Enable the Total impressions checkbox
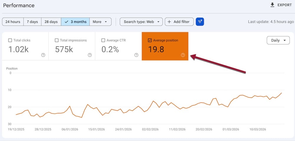This screenshot has height=141, width=295. point(57,40)
